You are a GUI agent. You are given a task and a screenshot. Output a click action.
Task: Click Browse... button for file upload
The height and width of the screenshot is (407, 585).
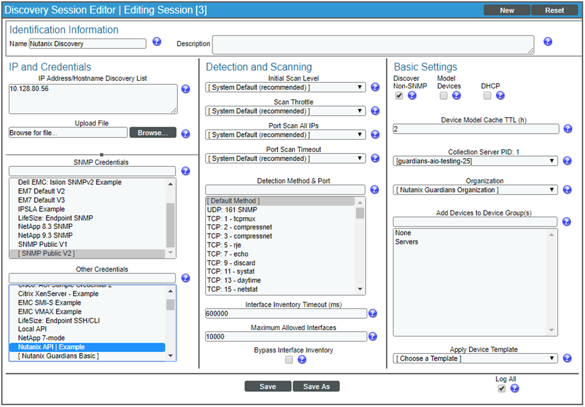(x=153, y=133)
